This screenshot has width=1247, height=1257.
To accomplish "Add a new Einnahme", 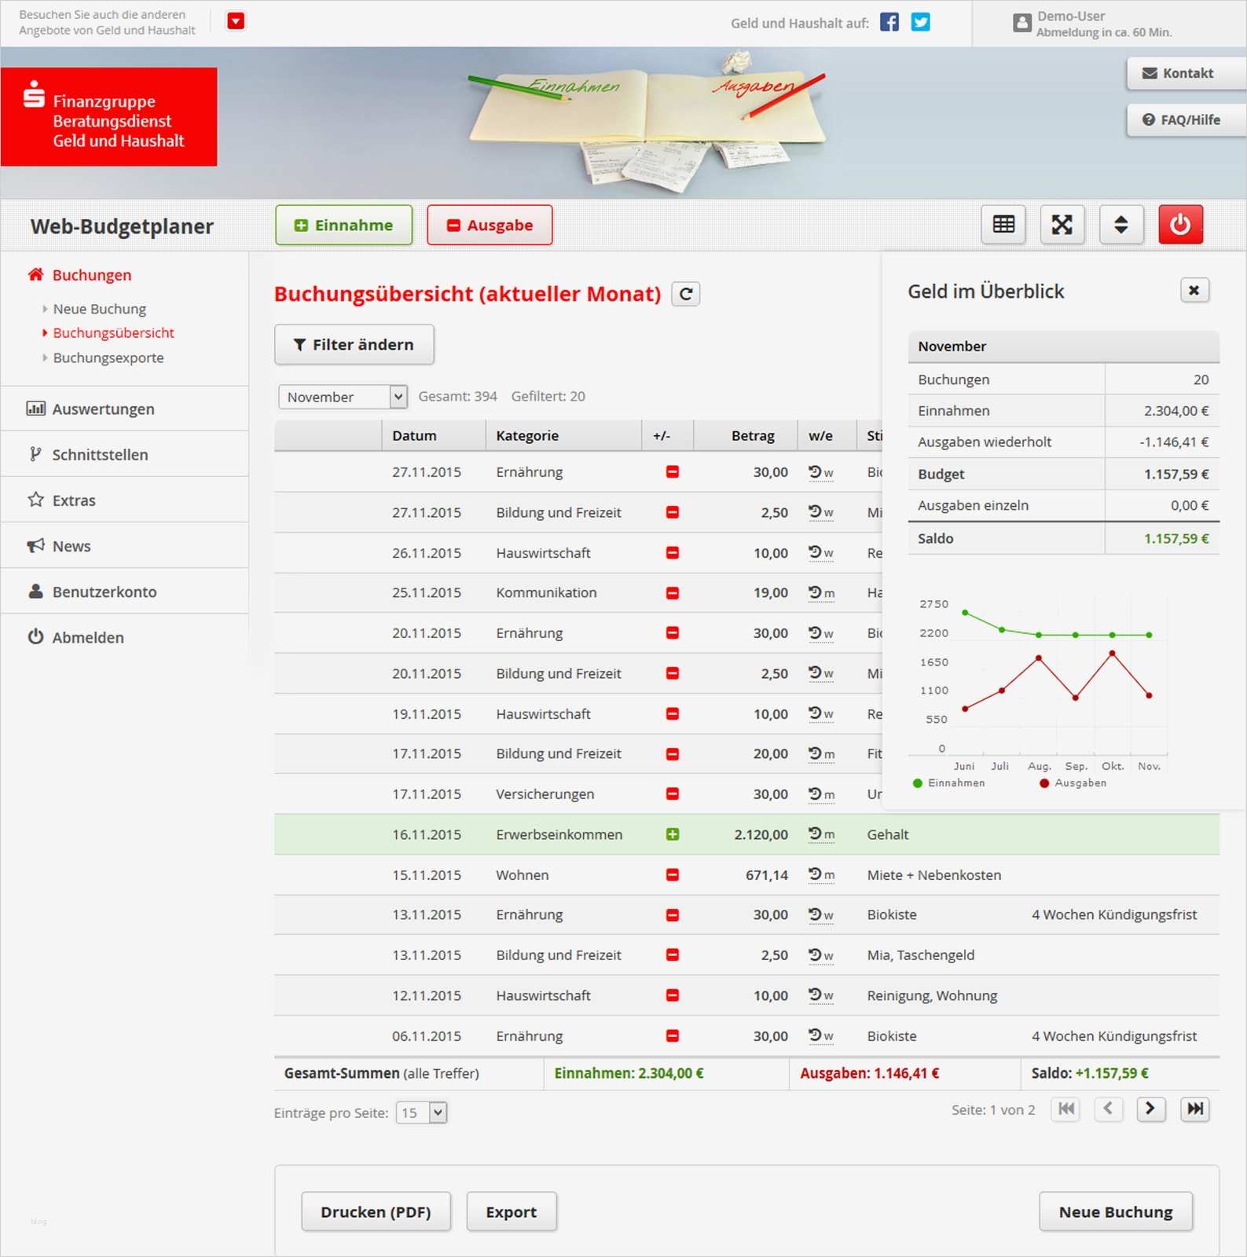I will pyautogui.click(x=343, y=225).
